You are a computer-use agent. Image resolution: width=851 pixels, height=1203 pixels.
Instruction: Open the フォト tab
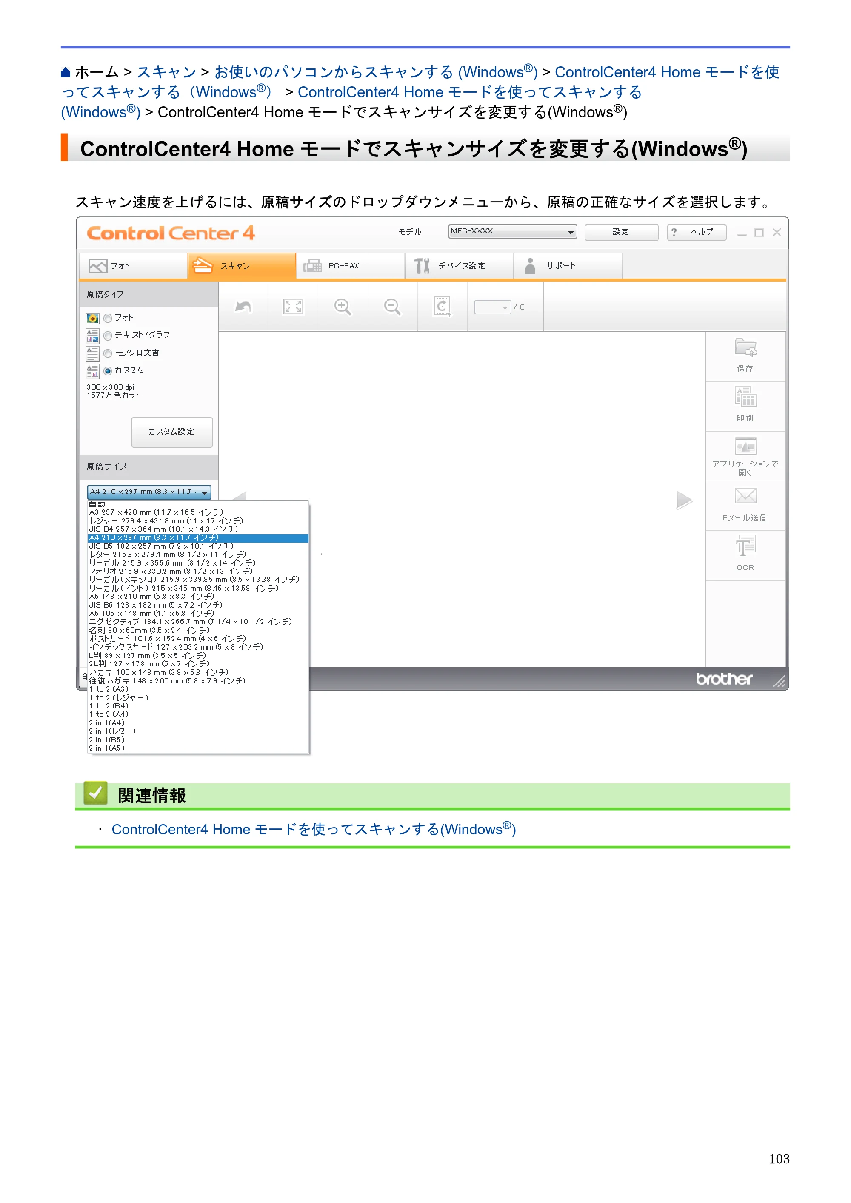click(133, 266)
